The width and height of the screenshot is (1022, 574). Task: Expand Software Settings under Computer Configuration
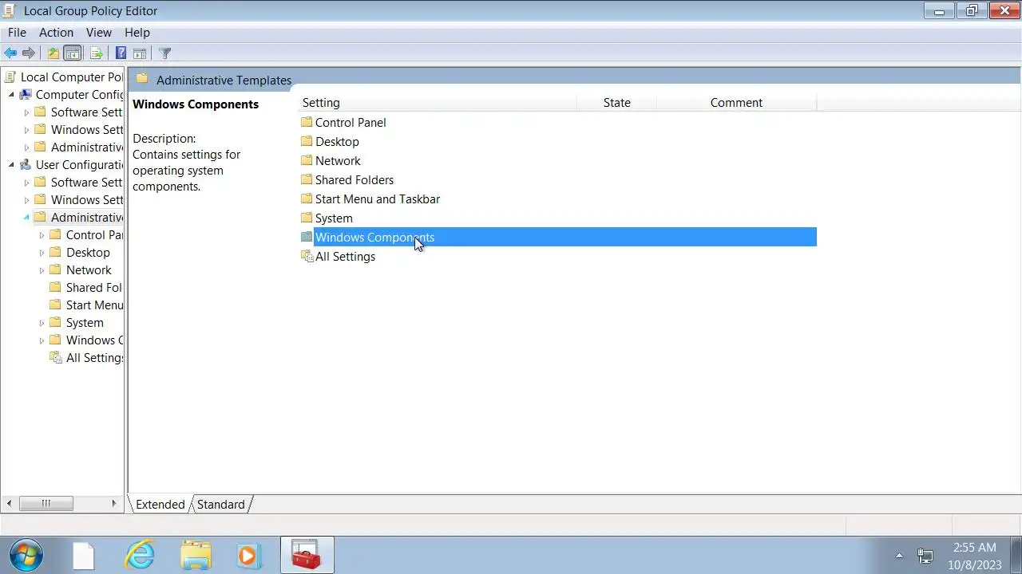coord(26,112)
